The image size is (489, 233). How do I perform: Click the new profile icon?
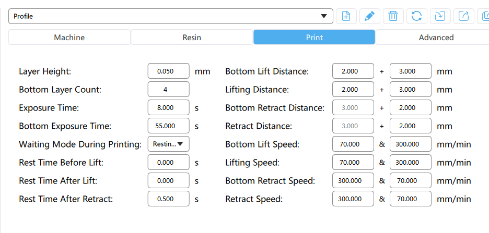(346, 16)
